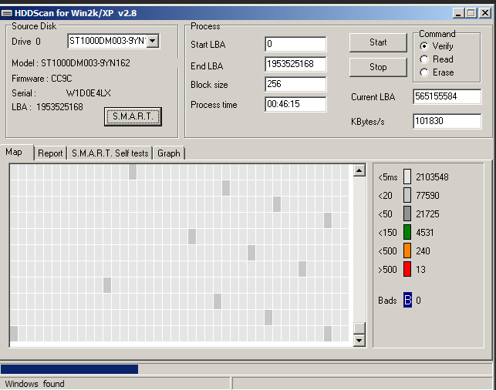Click the green <150 ms legend swatch
The height and width of the screenshot is (390, 496).
[407, 232]
